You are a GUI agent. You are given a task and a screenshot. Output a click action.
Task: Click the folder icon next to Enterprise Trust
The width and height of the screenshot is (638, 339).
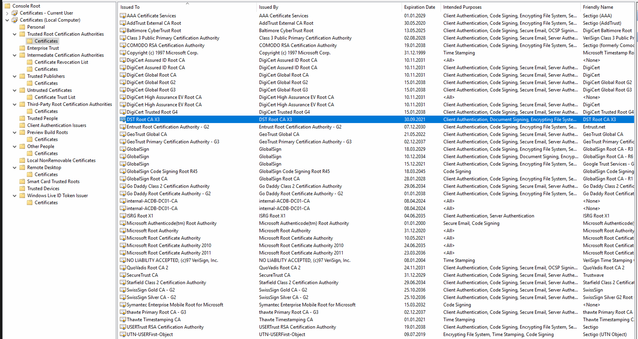[22, 48]
